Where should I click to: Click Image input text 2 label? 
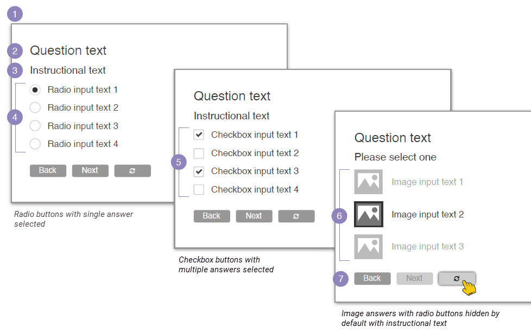(427, 215)
